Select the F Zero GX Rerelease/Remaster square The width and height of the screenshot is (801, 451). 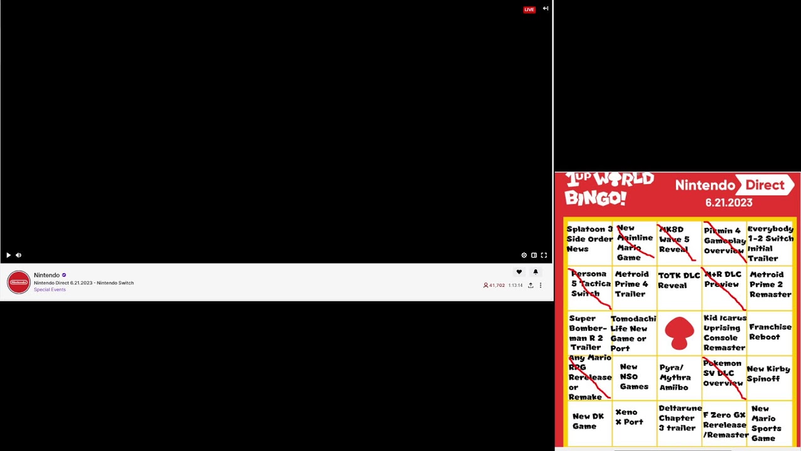(x=723, y=423)
